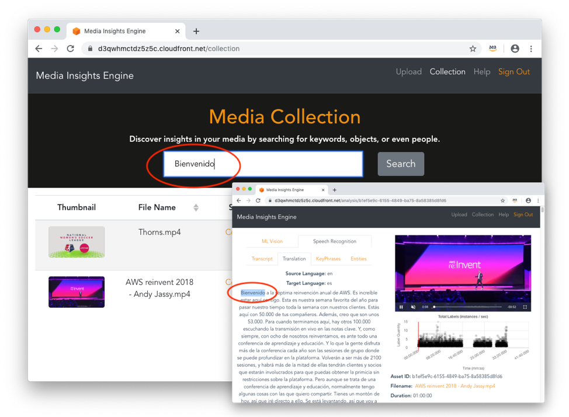
Task: Click the back navigation arrow
Action: pos(39,49)
